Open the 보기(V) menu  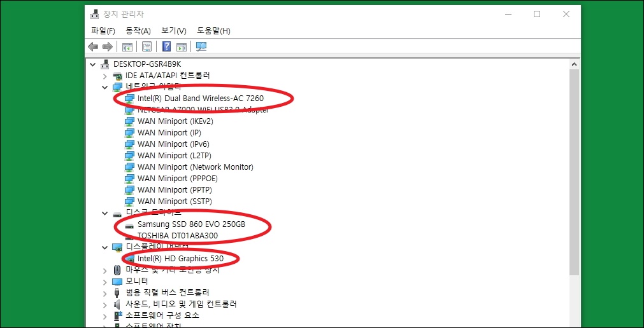174,31
